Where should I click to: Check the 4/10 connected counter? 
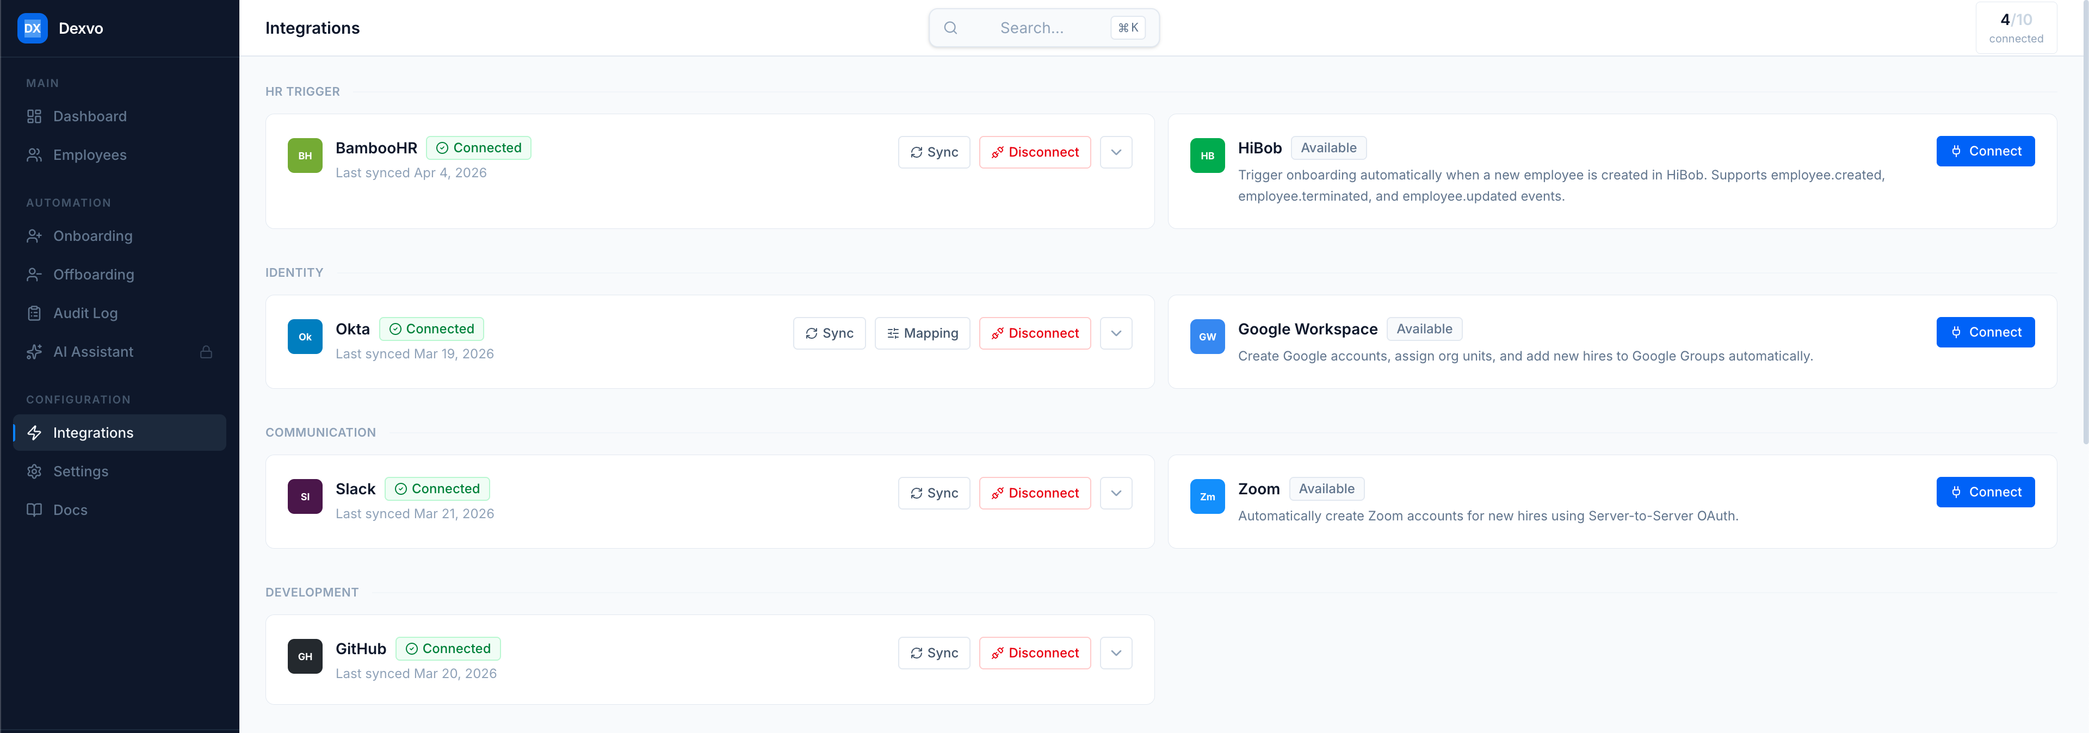(x=2015, y=27)
